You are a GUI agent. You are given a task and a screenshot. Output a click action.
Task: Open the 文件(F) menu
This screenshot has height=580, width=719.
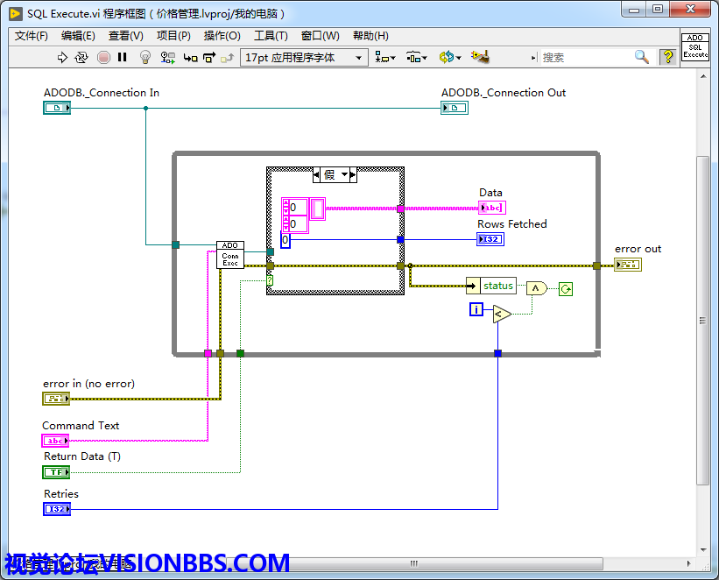(32, 36)
